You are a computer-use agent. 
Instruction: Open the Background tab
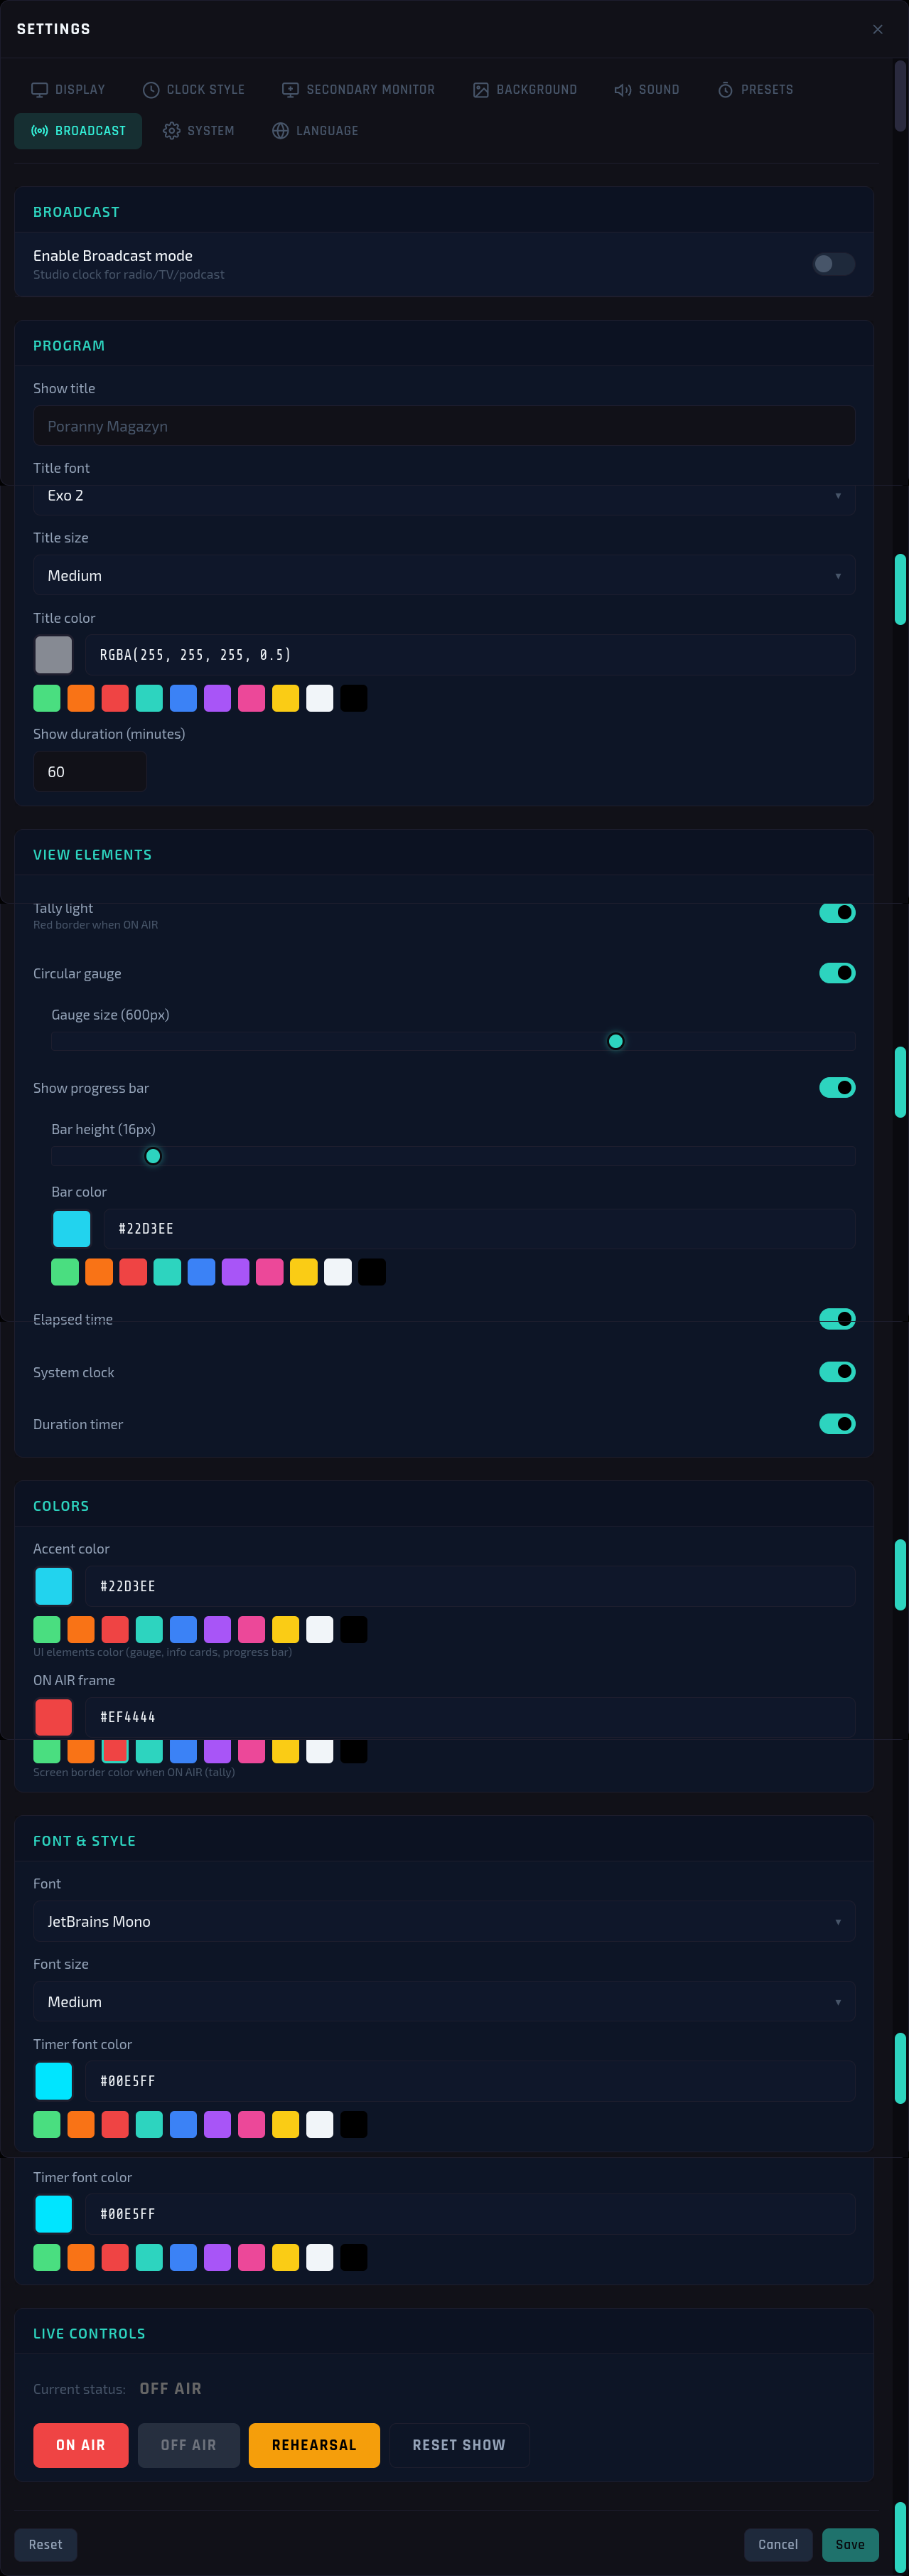point(525,90)
